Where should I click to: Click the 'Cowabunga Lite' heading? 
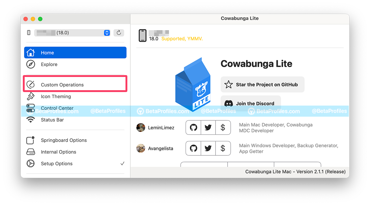point(257,64)
